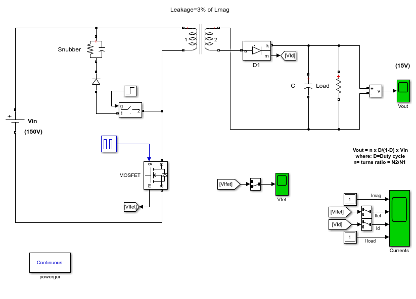Click the D1 diode block
The height and width of the screenshot is (299, 416).
pos(257,50)
